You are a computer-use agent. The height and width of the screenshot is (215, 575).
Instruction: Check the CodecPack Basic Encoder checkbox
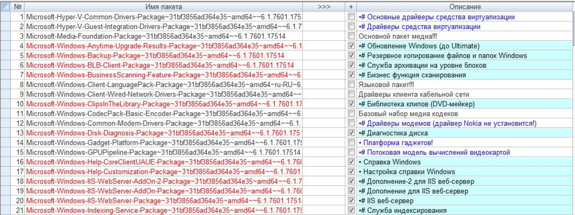click(x=351, y=114)
